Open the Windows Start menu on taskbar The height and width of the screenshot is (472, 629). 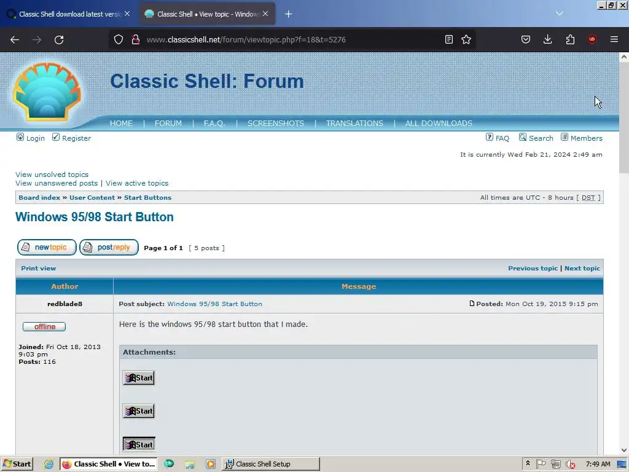click(17, 464)
